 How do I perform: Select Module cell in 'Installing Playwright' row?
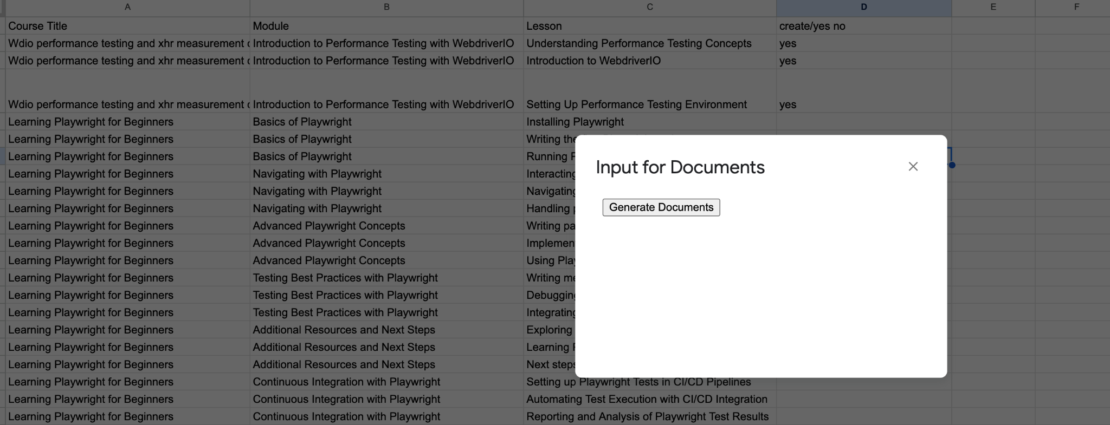pyautogui.click(x=386, y=122)
